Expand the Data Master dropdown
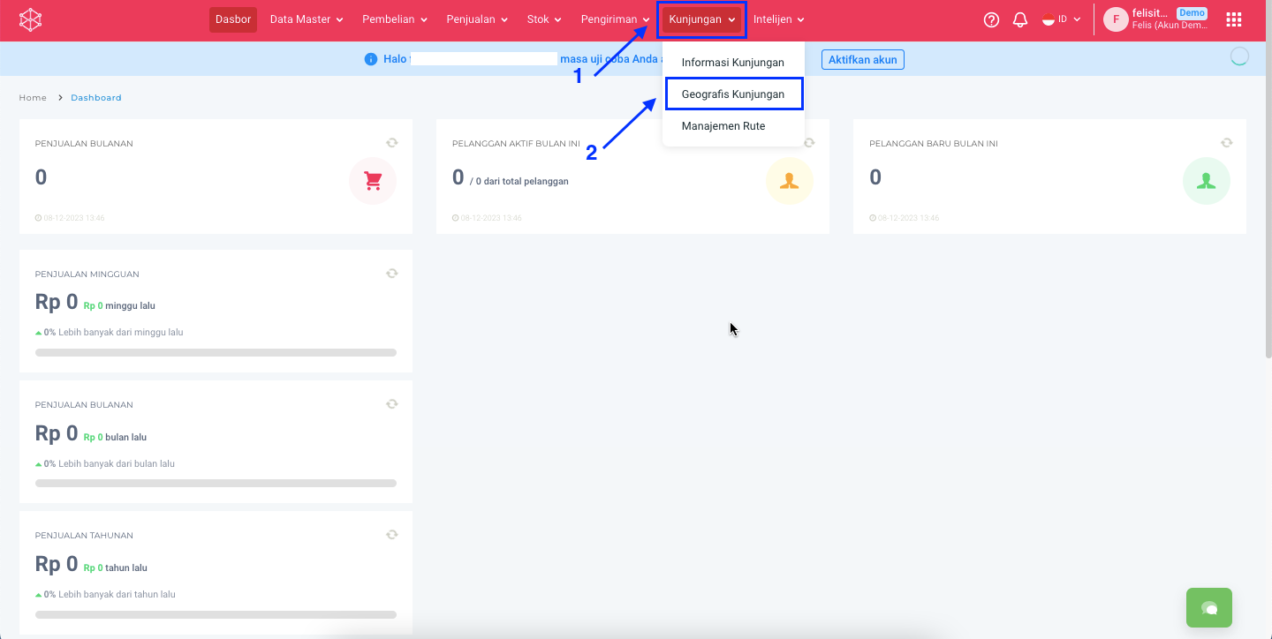 (x=307, y=19)
